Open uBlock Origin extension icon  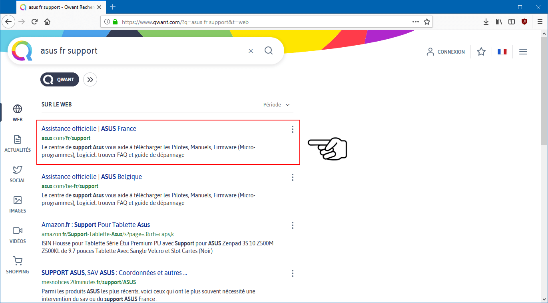[524, 22]
